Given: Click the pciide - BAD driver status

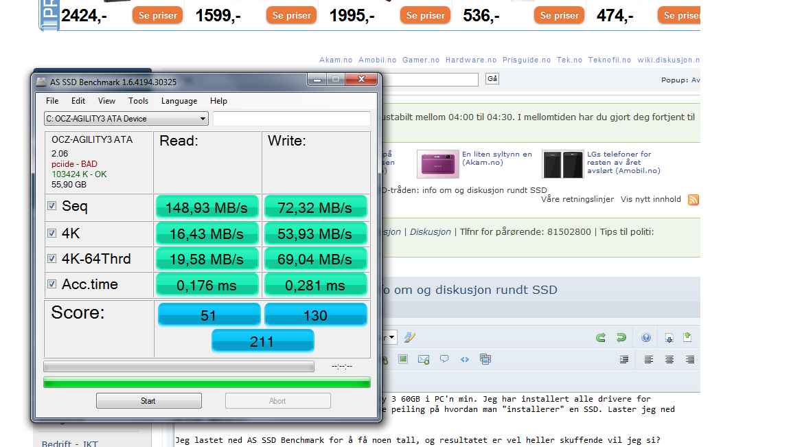Looking at the screenshot, I should (74, 164).
